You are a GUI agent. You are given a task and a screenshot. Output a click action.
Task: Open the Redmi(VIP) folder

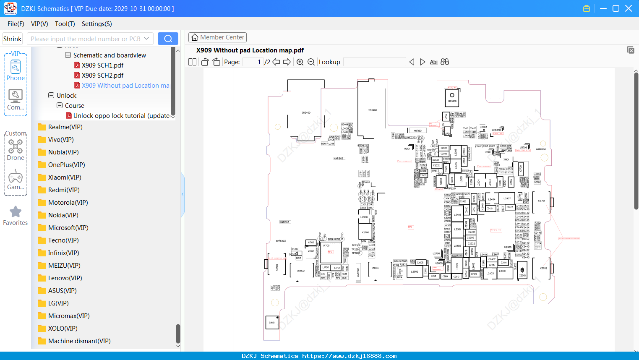(58, 190)
